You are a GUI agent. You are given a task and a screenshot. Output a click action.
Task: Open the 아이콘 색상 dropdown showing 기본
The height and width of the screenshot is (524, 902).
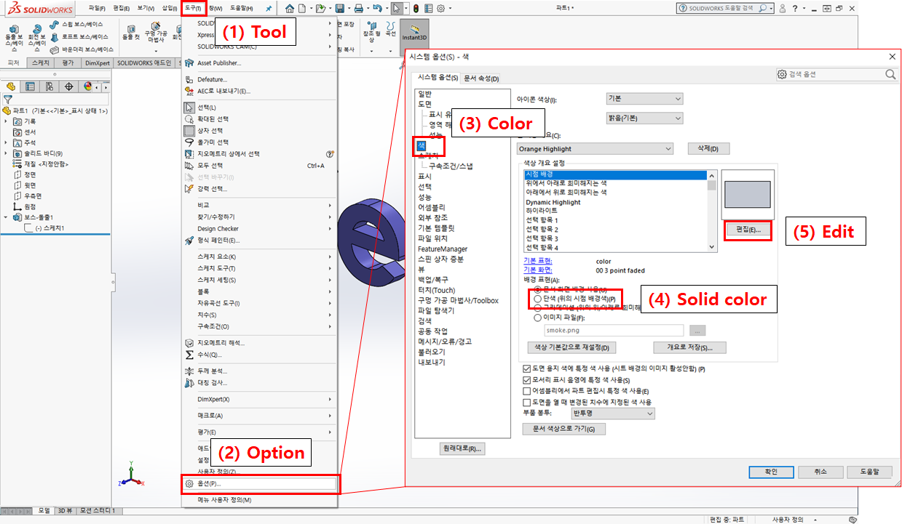(x=644, y=99)
